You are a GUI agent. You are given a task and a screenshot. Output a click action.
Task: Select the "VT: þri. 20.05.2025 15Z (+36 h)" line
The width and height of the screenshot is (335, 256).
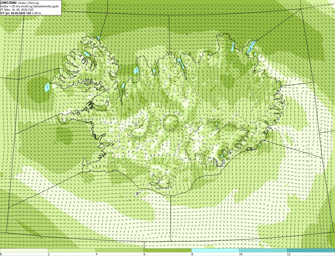click(x=21, y=13)
